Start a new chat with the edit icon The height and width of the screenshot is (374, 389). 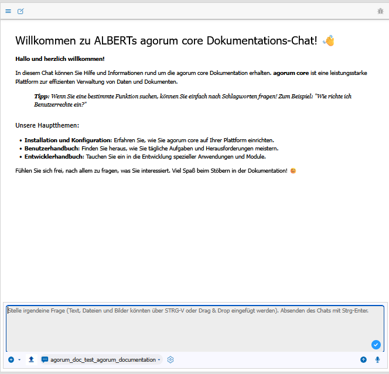[x=21, y=11]
